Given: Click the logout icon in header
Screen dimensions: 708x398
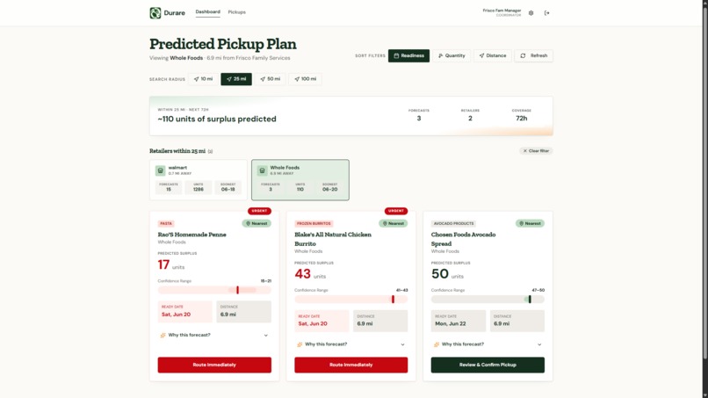Looking at the screenshot, I should [546, 13].
